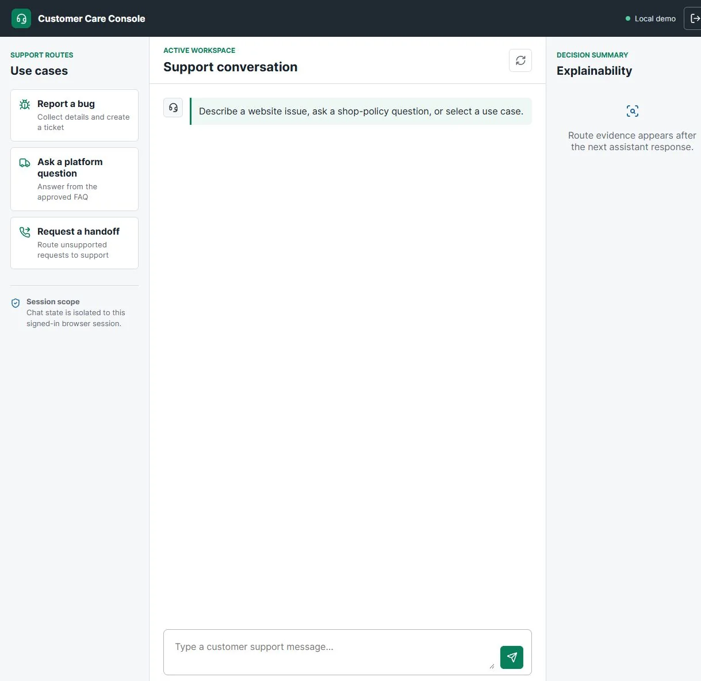Open the Ask a platform question card
The image size is (701, 681).
click(74, 179)
